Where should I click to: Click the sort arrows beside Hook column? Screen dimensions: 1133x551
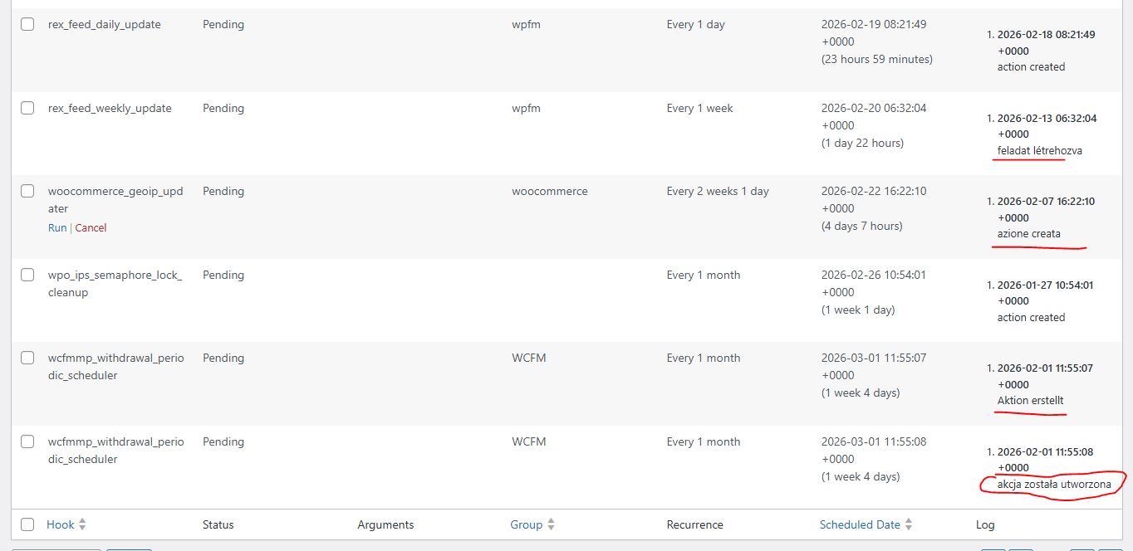pos(82,524)
